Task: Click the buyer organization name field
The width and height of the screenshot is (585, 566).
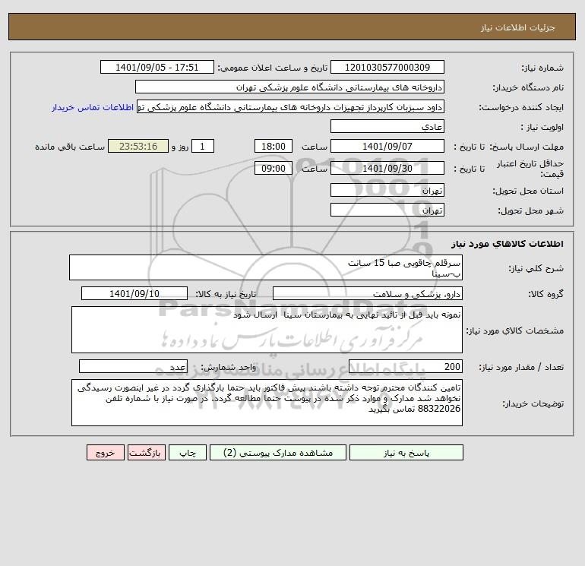Action: coord(289,87)
